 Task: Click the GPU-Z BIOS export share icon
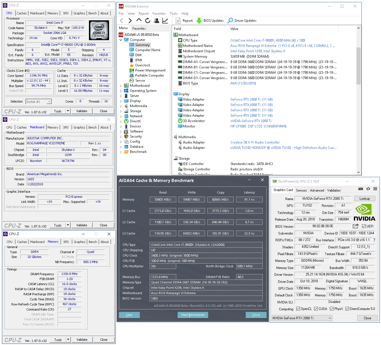[356, 226]
